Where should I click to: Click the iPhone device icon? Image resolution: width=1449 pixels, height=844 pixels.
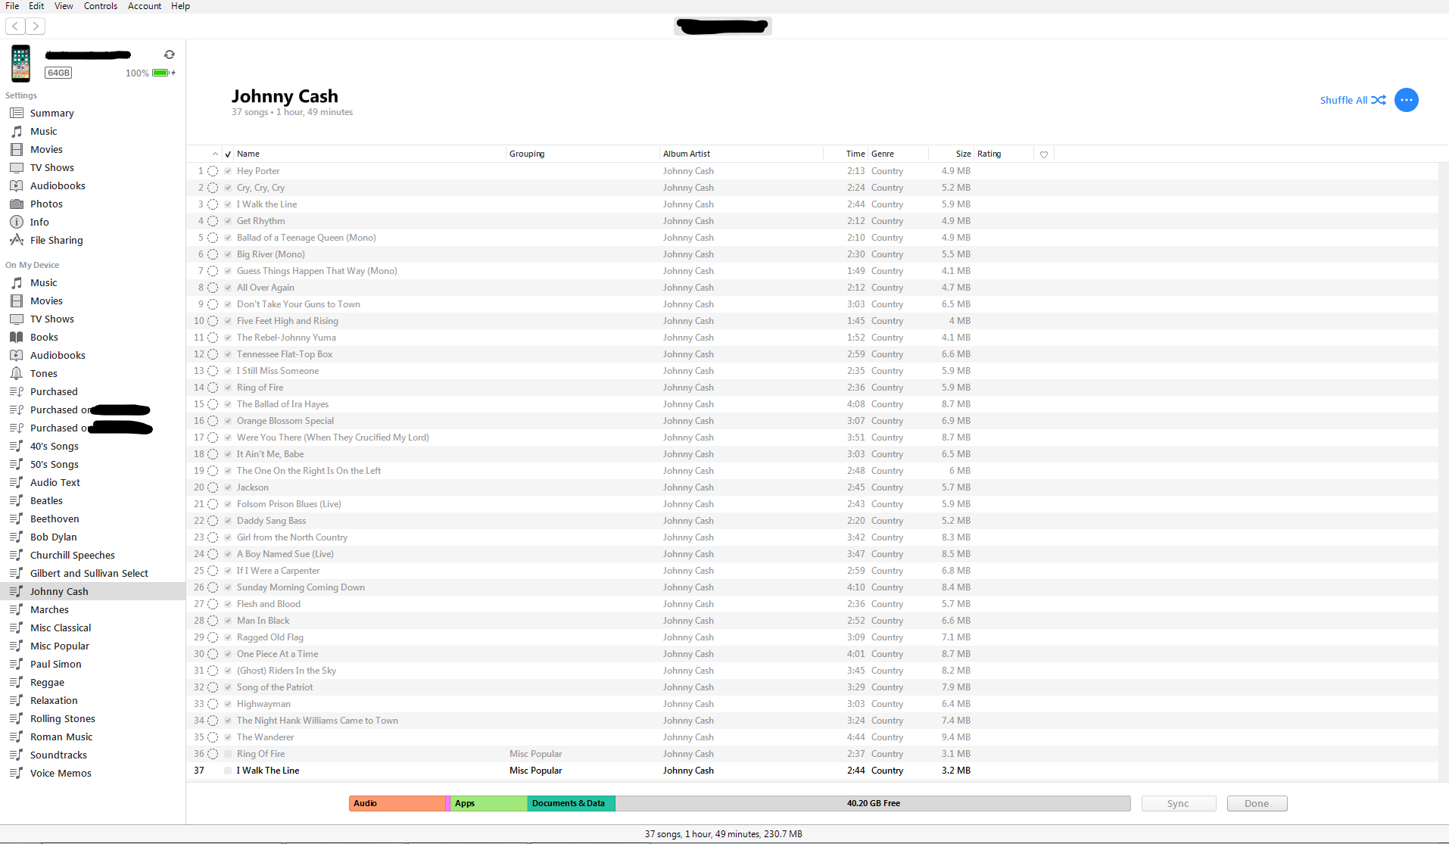coord(21,64)
